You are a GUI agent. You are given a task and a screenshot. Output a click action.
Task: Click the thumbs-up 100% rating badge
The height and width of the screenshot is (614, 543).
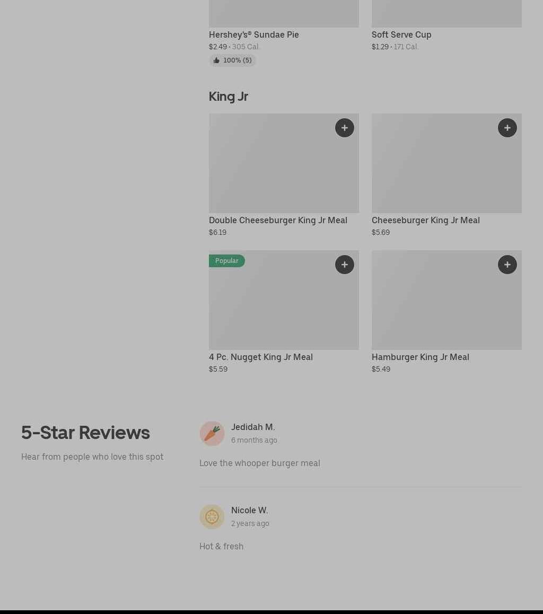click(232, 60)
